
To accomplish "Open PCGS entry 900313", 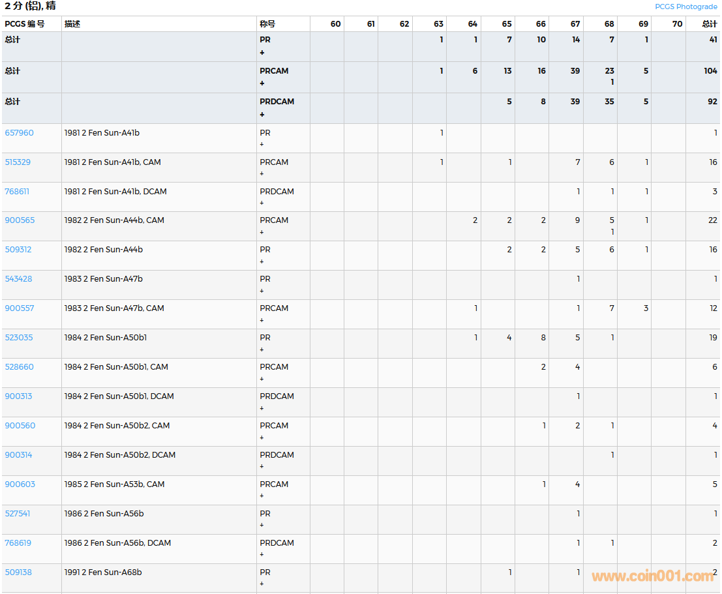I will coord(18,396).
